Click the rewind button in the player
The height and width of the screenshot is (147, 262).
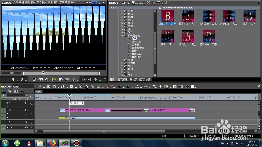pyautogui.click(x=40, y=80)
